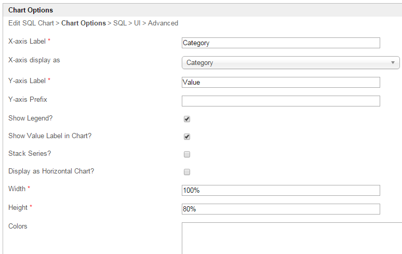Click the X-axis Label input field
Image resolution: width=402 pixels, height=254 pixels.
280,43
